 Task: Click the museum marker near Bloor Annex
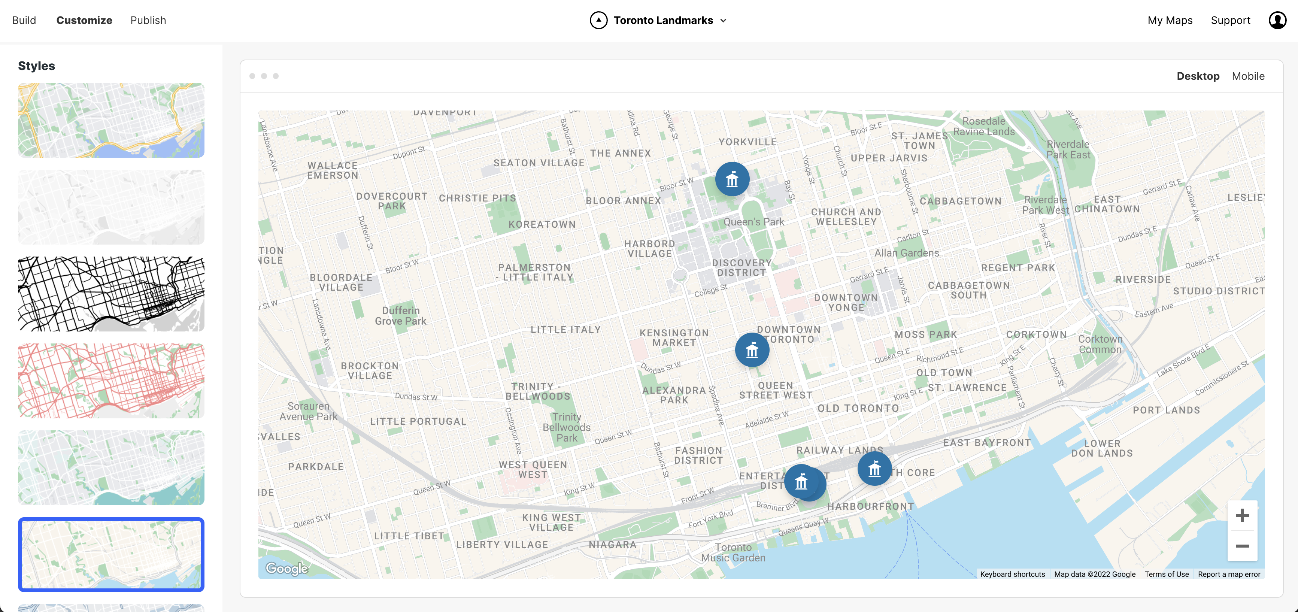[x=732, y=179]
